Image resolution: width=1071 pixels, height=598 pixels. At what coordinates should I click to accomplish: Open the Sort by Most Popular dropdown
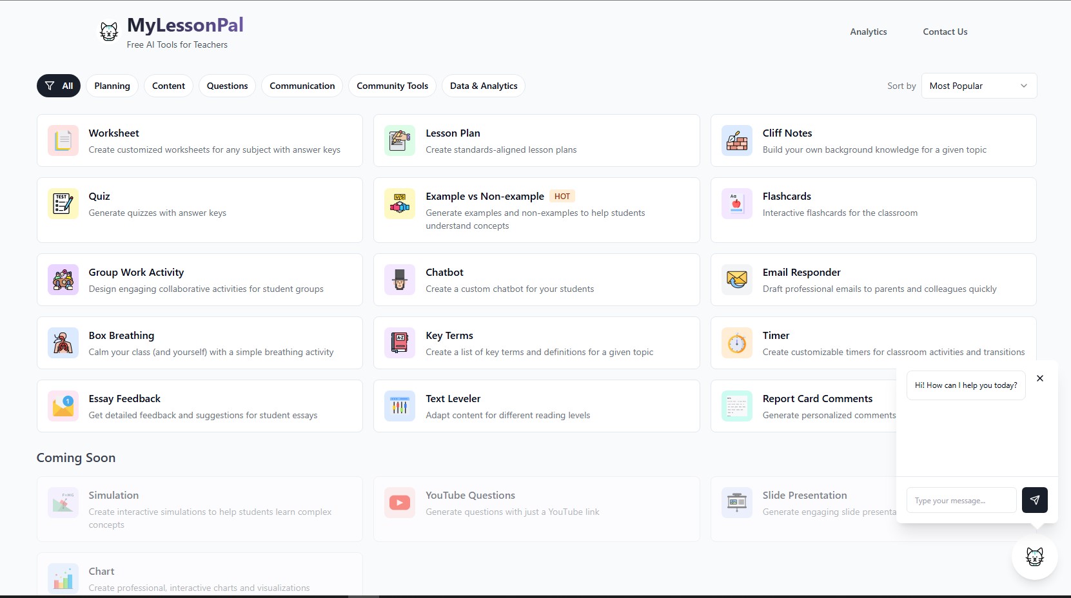[x=978, y=86]
